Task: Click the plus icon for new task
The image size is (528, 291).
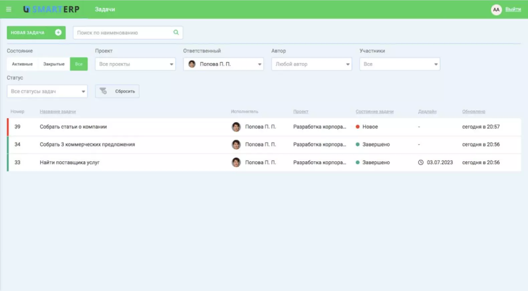Action: tap(58, 32)
